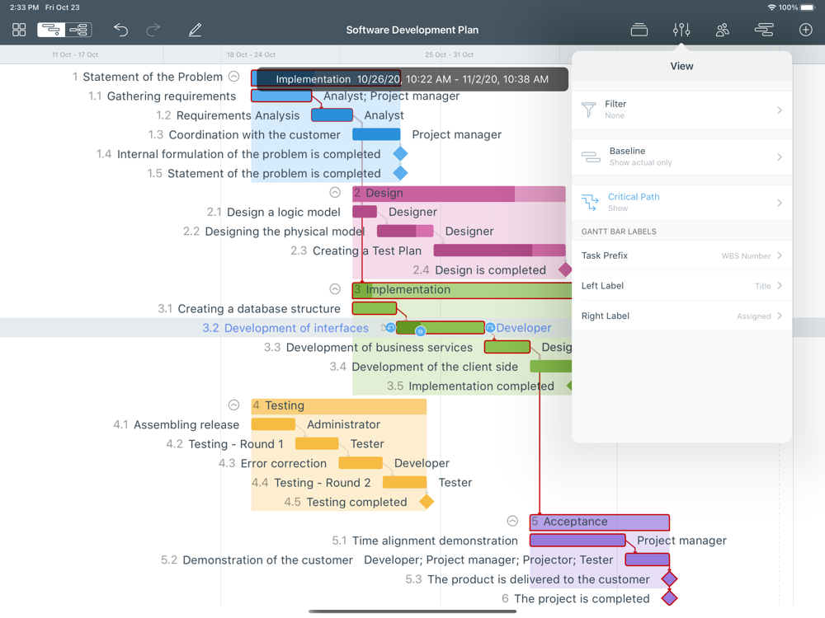The image size is (825, 618).
Task: Open the Baseline settings row
Action: tap(681, 157)
